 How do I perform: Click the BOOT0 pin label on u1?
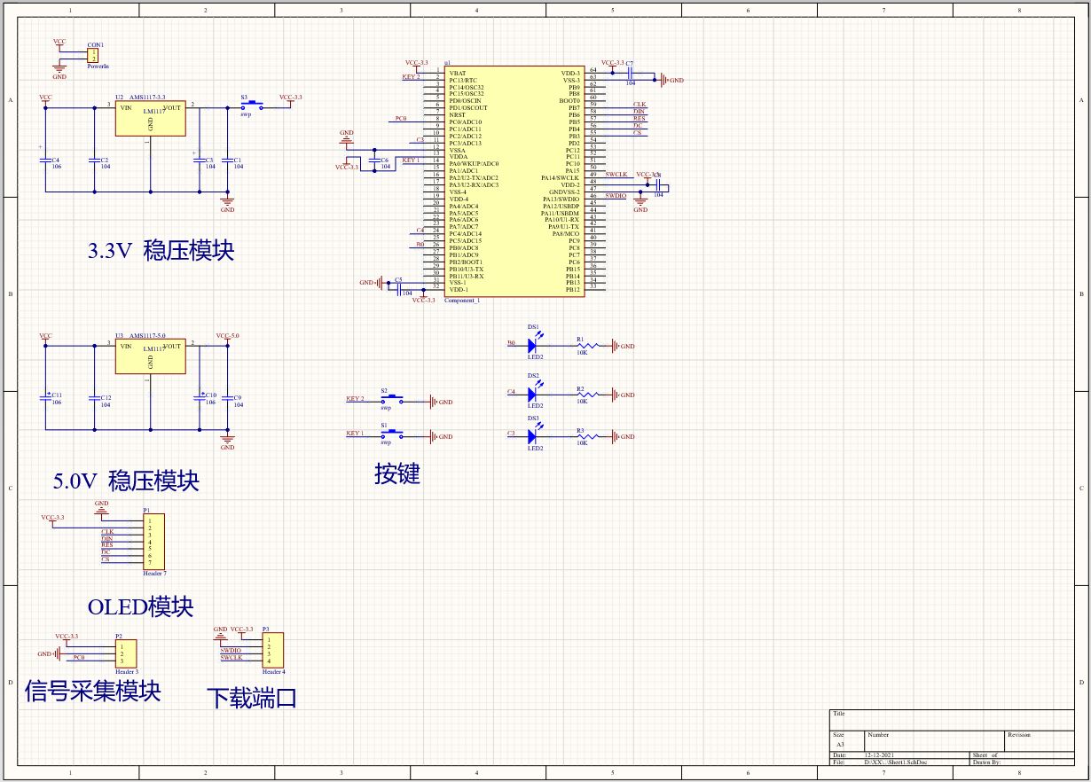pos(569,101)
